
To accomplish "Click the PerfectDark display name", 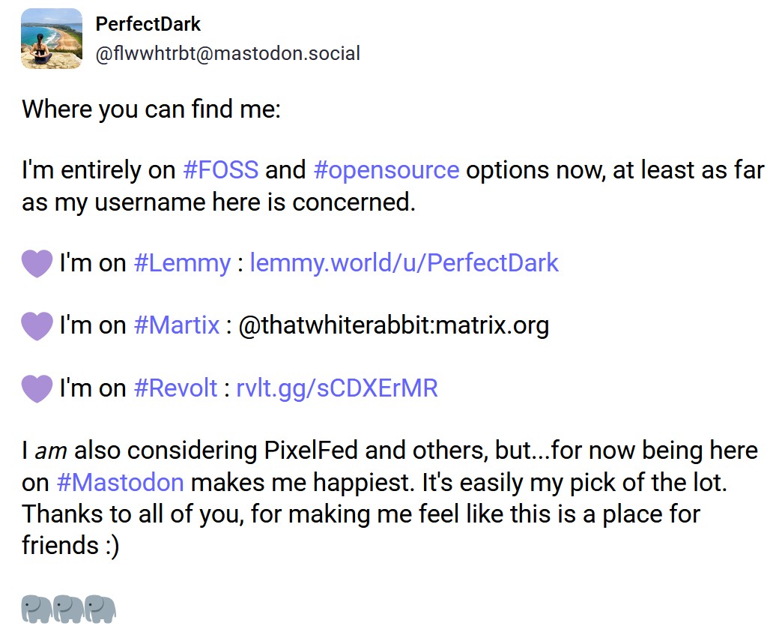I will point(148,24).
